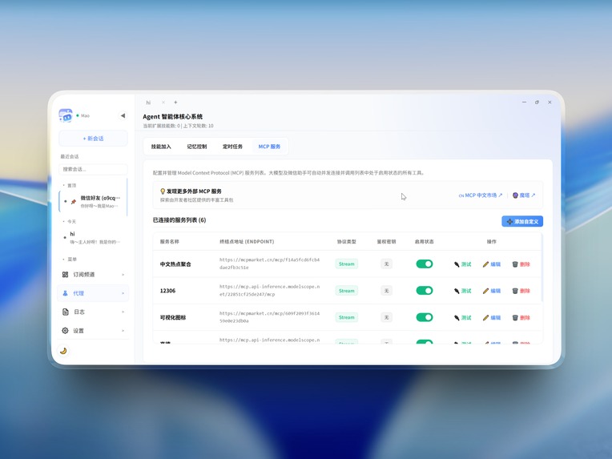Open a new tab with the plus icon
Screen dimensions: 612x459
175,103
